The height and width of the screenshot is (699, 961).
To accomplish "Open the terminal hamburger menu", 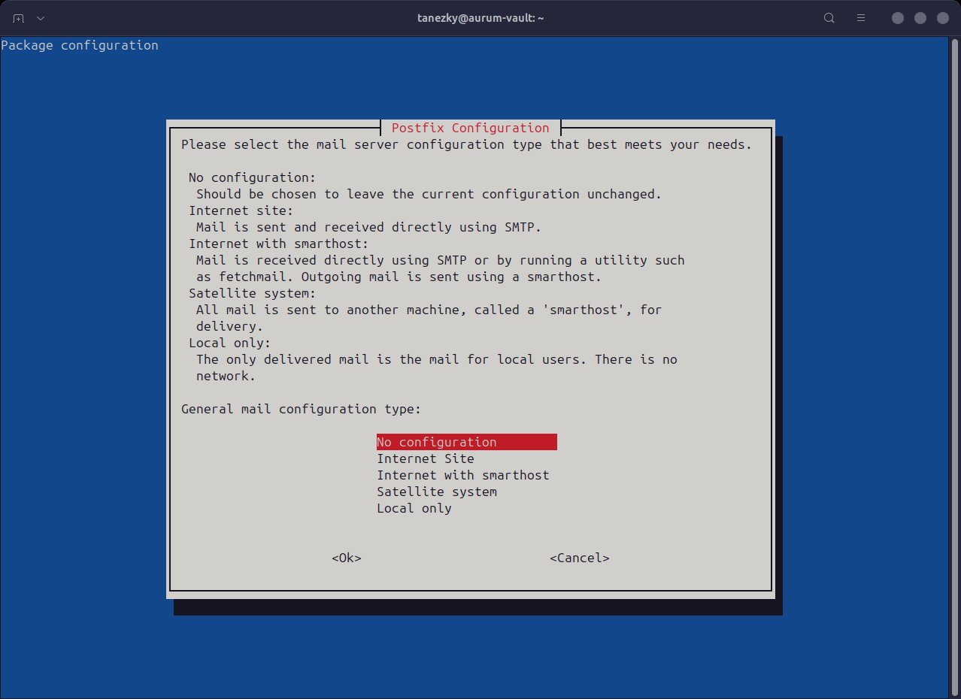I will pos(862,18).
